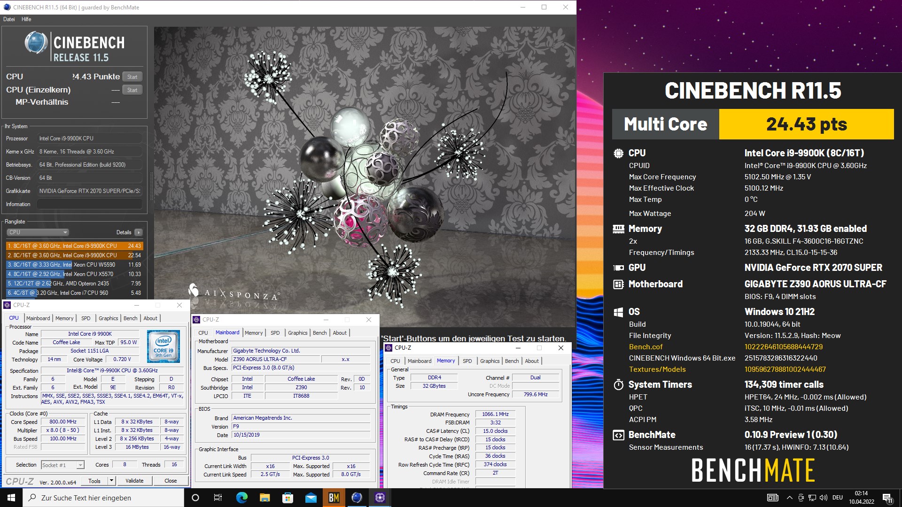Open the Datei menu in Cinebench
The height and width of the screenshot is (507, 902).
(x=9, y=19)
